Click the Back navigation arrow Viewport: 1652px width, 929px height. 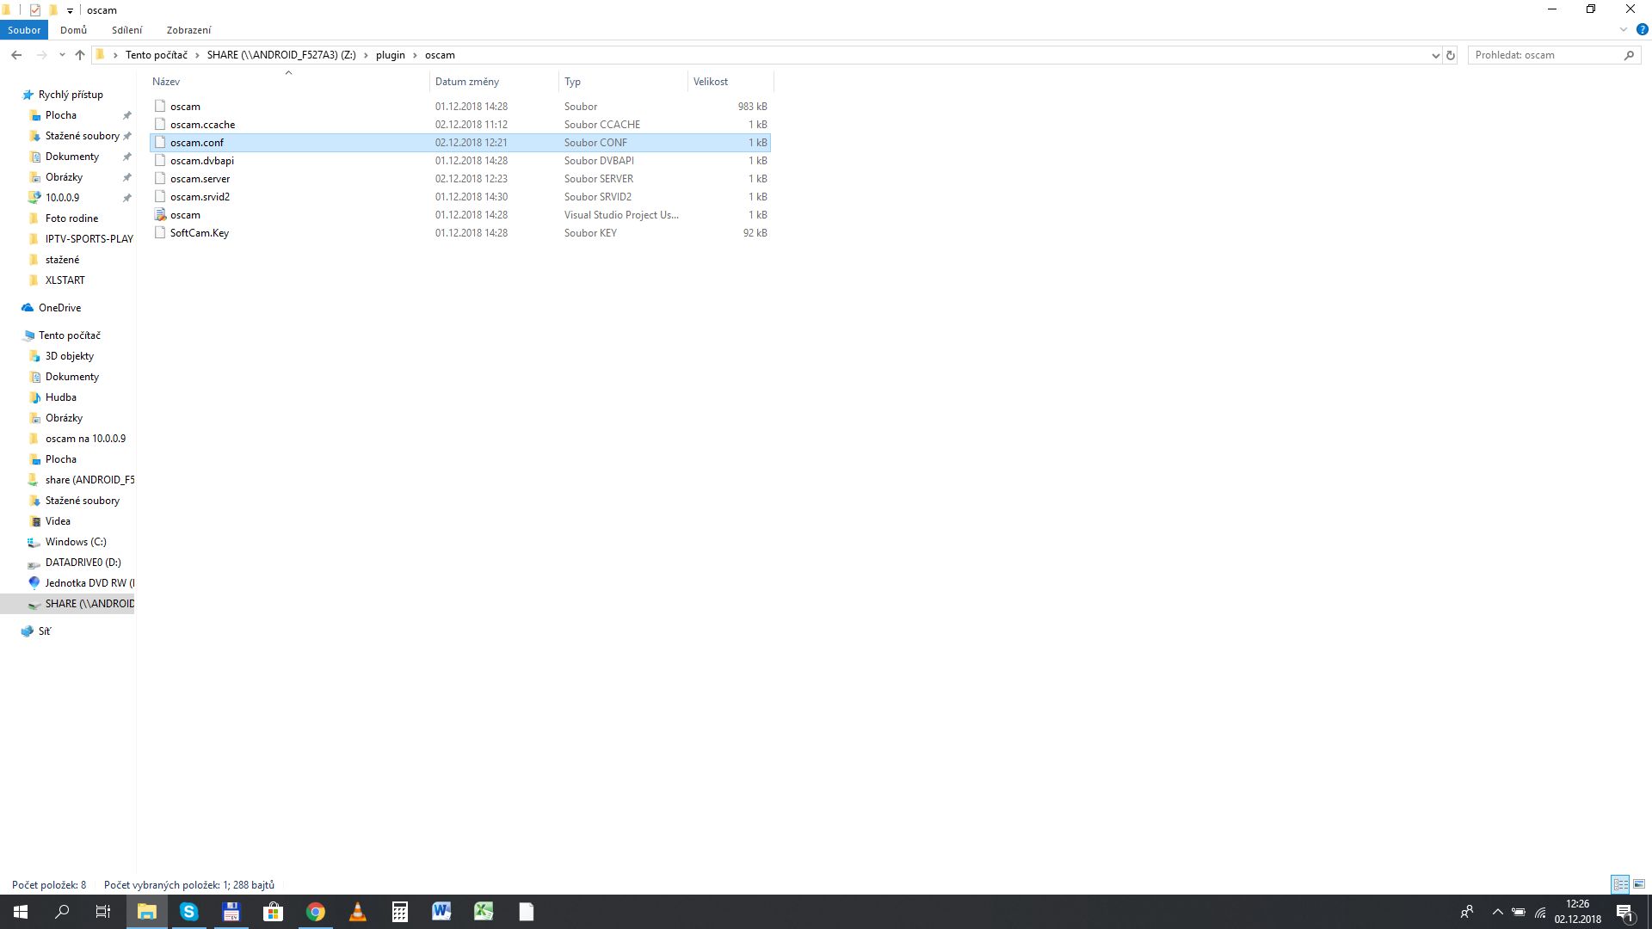[16, 55]
